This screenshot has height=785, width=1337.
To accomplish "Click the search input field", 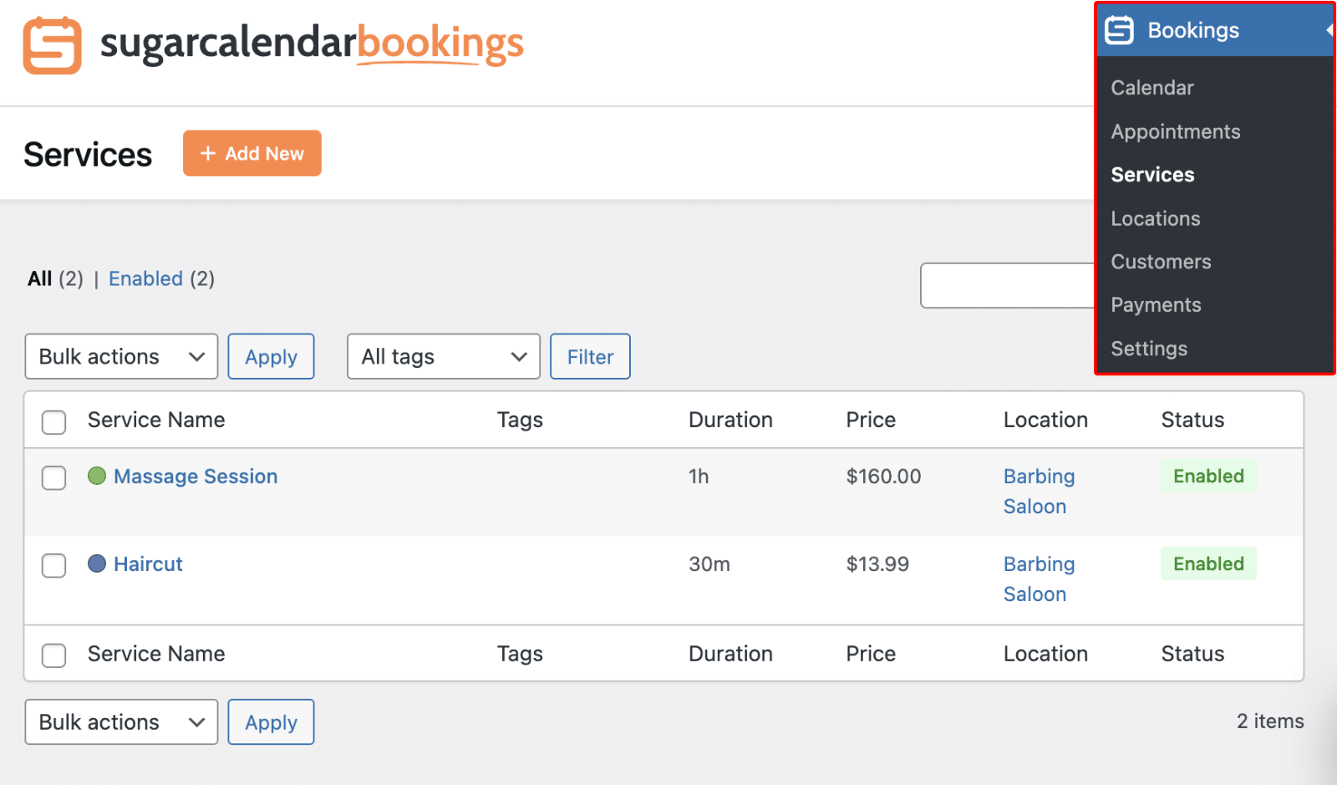I will pos(1003,285).
